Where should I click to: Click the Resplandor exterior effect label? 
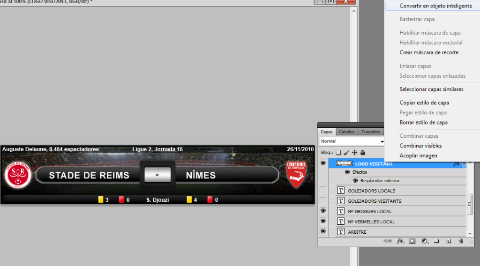coord(380,181)
